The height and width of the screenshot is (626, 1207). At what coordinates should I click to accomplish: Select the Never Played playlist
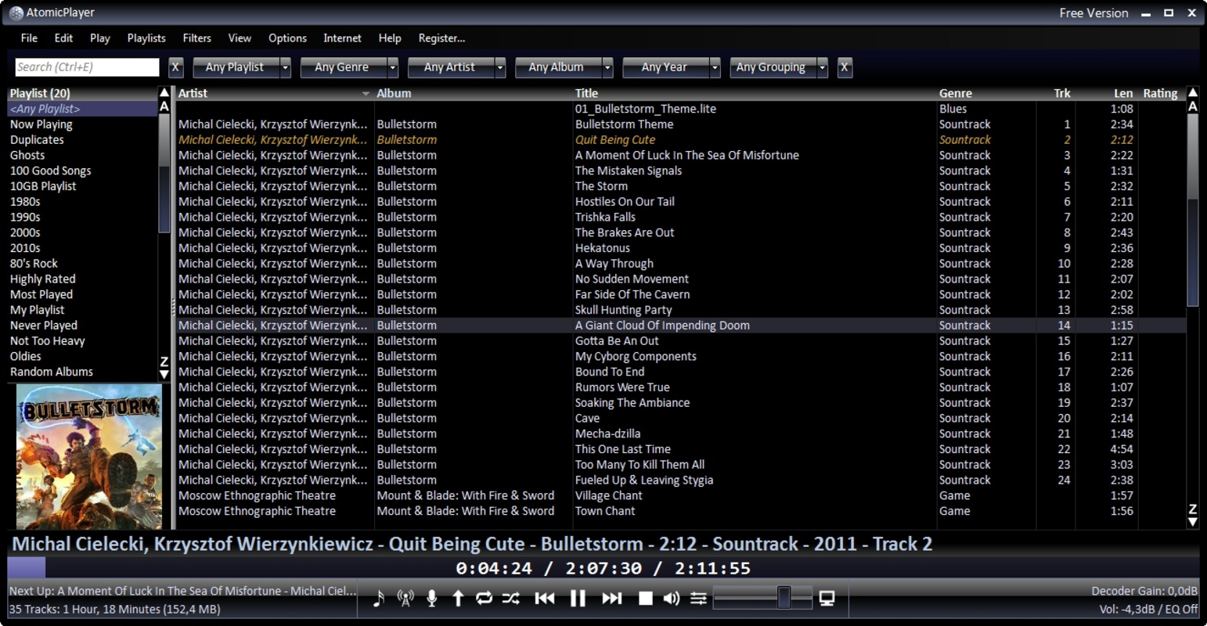click(82, 326)
